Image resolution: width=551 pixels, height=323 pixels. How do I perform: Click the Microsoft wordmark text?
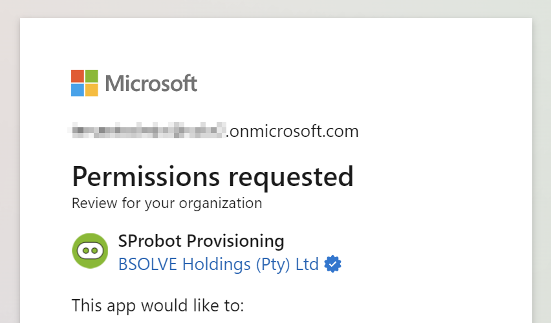tap(151, 83)
